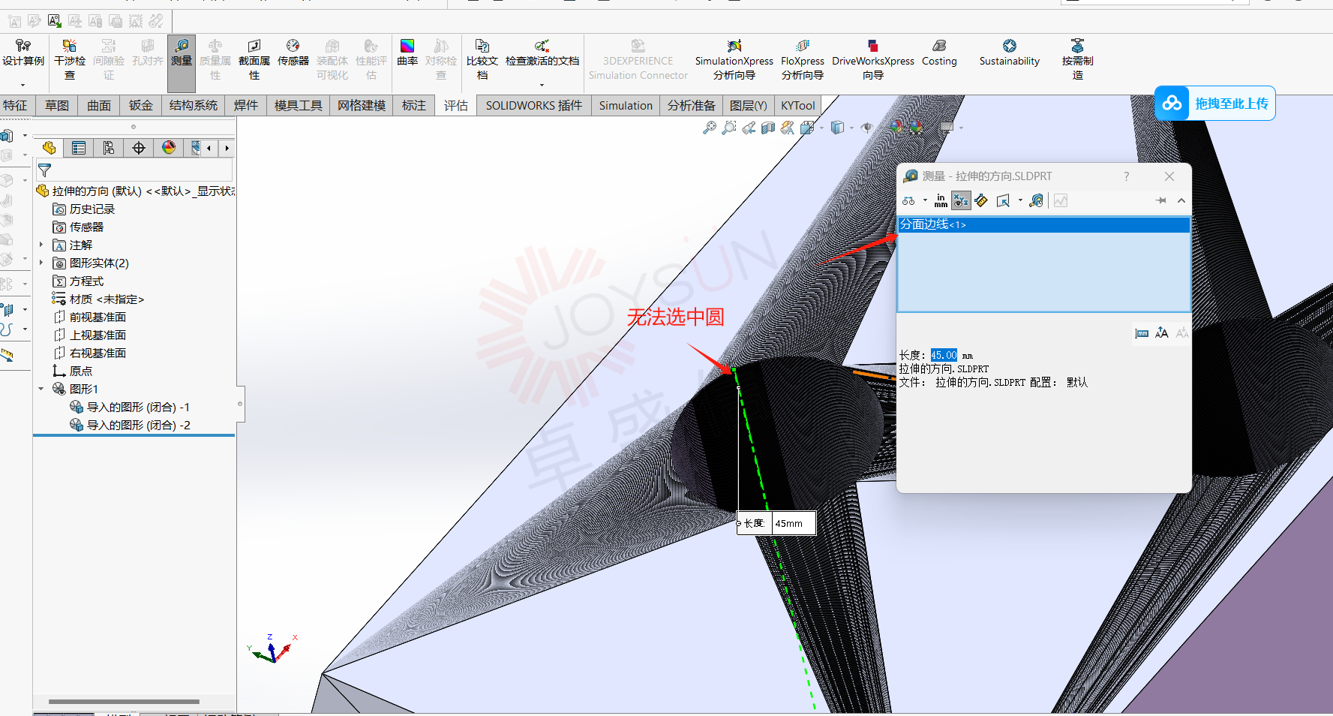Switch to 草图 sketch ribbon tab

[57, 106]
